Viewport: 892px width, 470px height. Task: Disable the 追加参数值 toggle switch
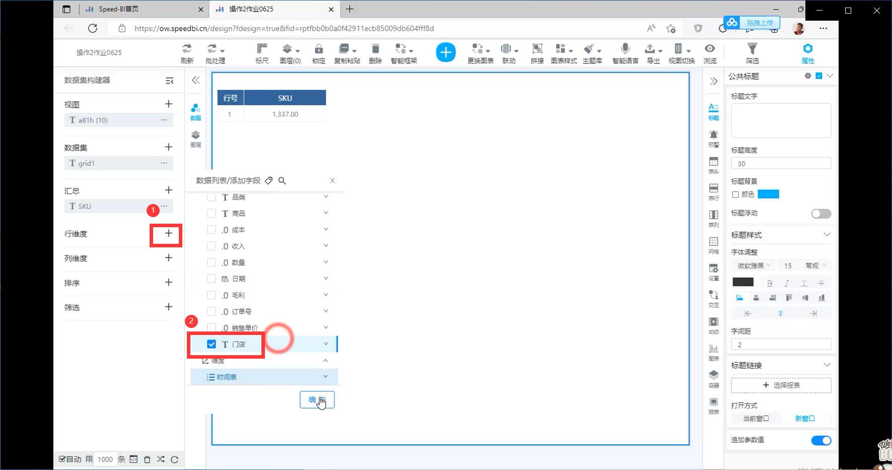(x=821, y=440)
